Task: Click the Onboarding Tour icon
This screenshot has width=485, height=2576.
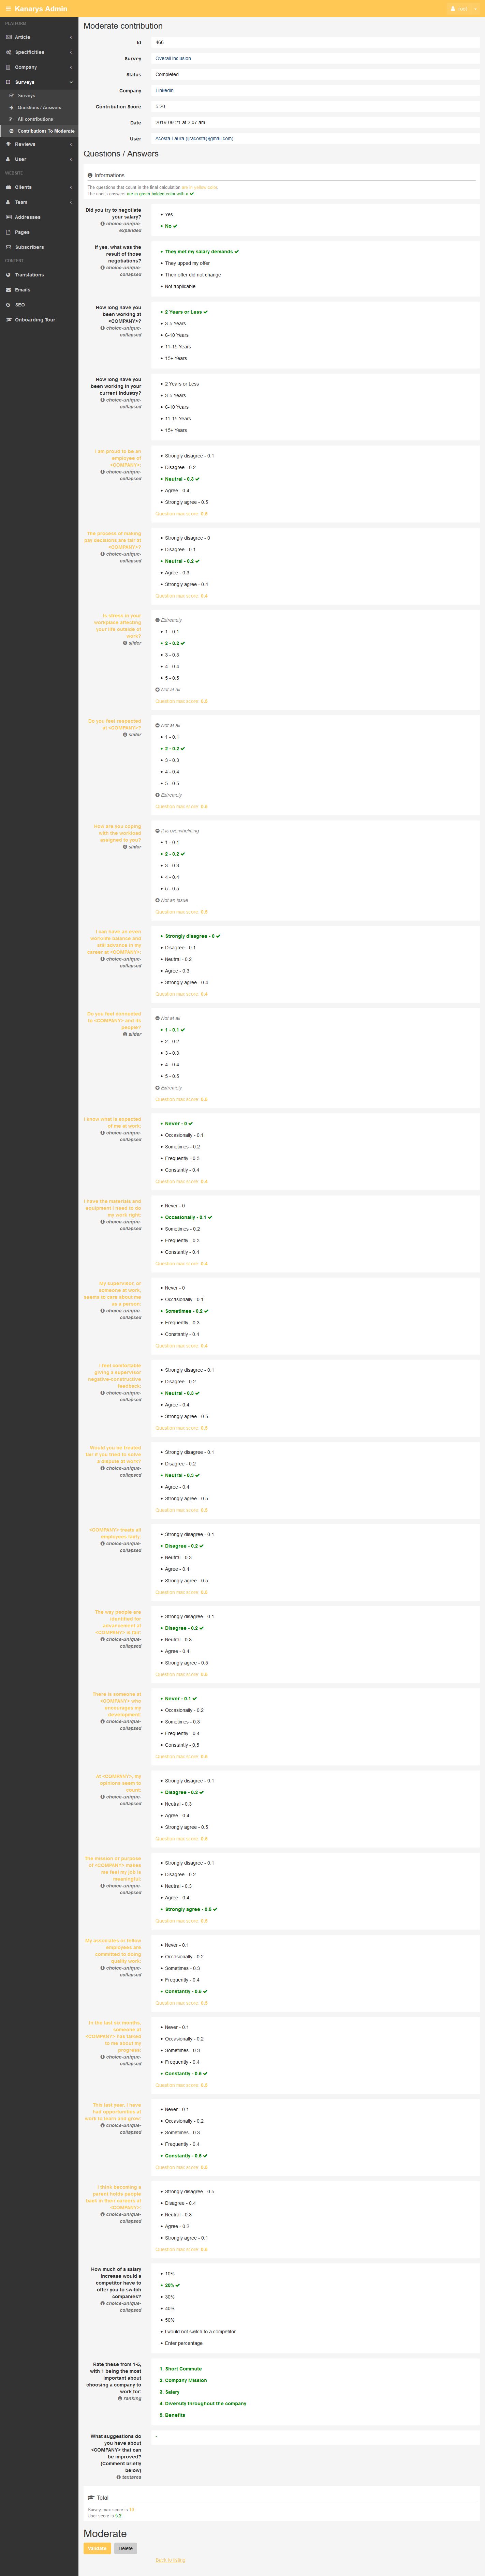Action: (x=9, y=320)
